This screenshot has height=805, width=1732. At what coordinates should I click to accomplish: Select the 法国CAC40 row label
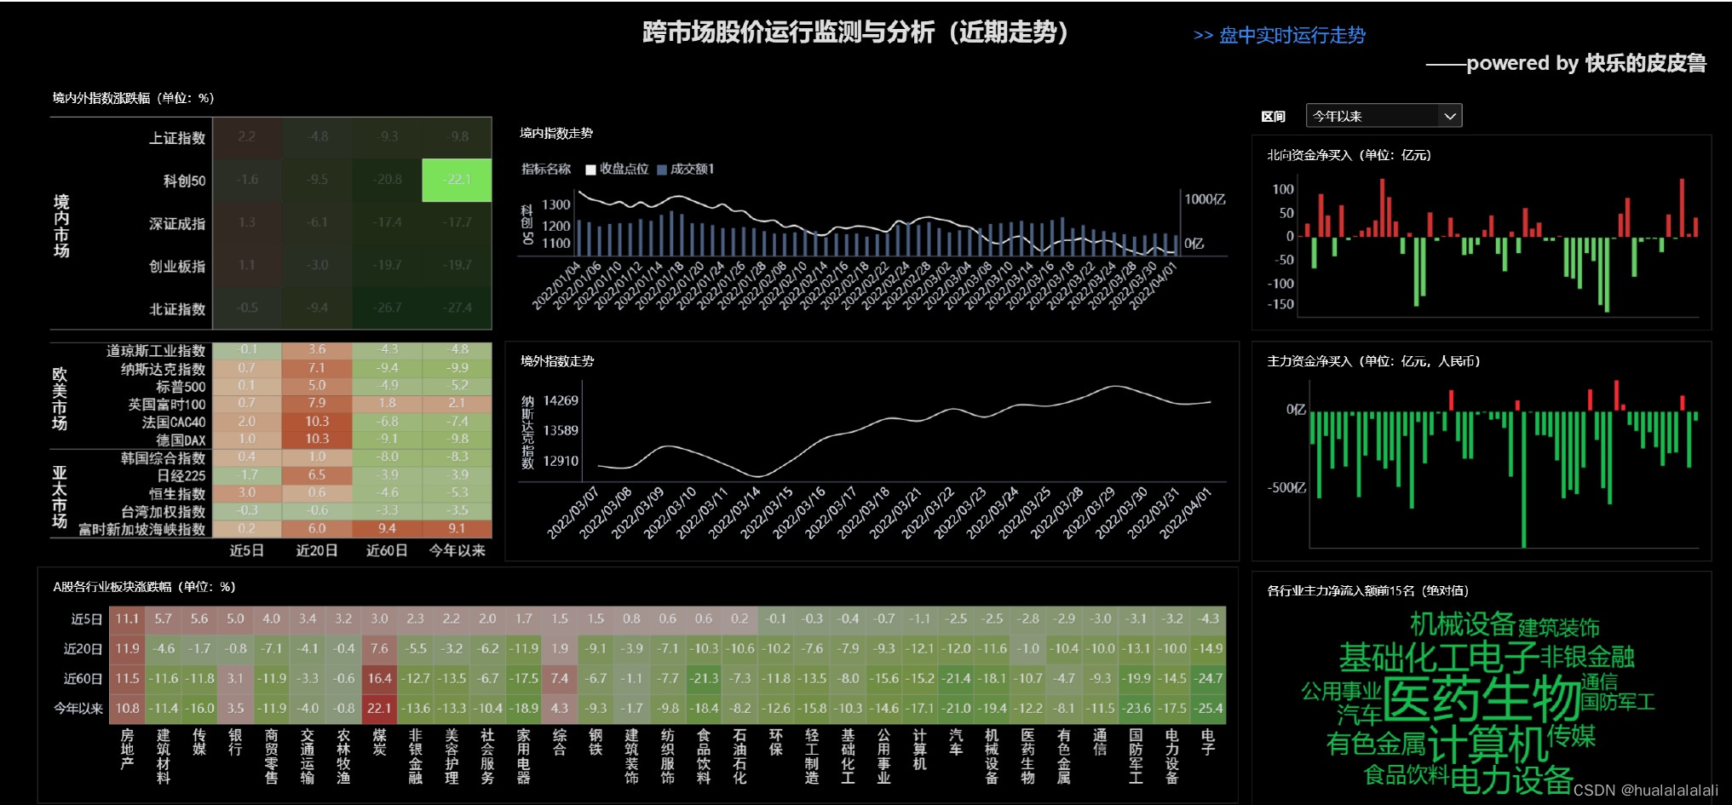(x=174, y=423)
